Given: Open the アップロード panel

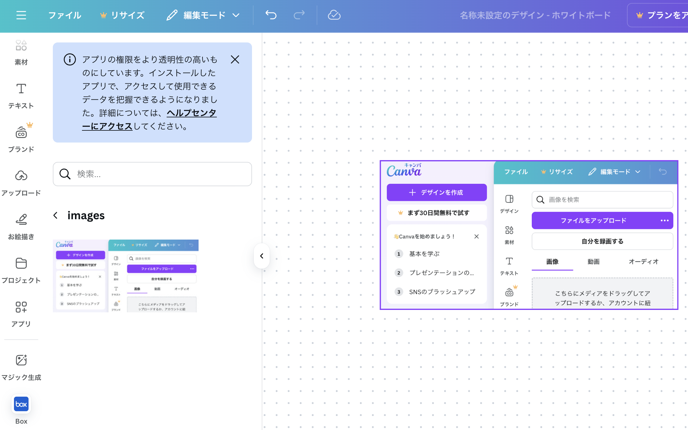Looking at the screenshot, I should point(21,183).
